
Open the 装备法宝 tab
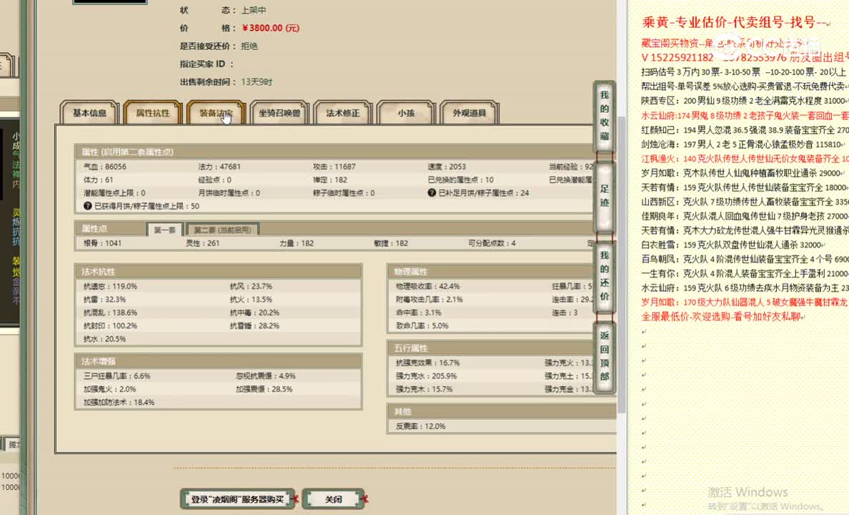tap(216, 113)
